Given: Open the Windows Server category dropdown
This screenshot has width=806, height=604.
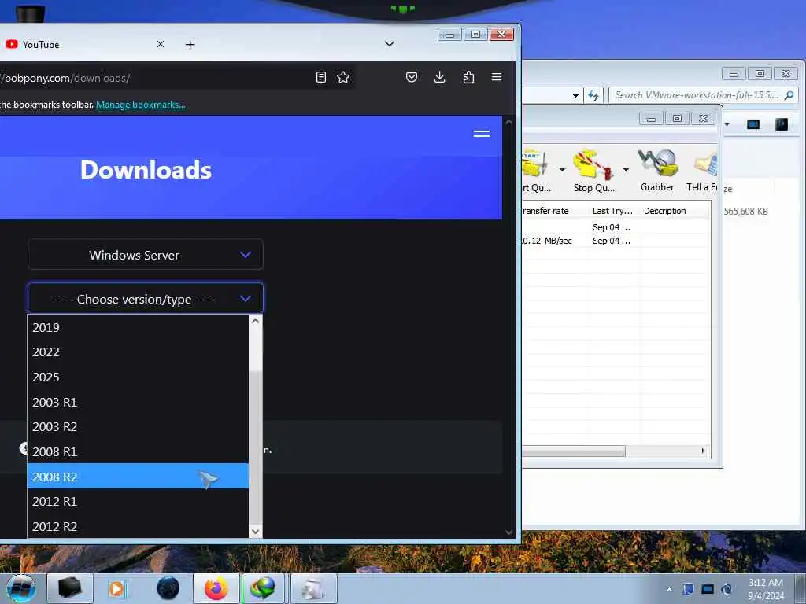Looking at the screenshot, I should coord(146,254).
